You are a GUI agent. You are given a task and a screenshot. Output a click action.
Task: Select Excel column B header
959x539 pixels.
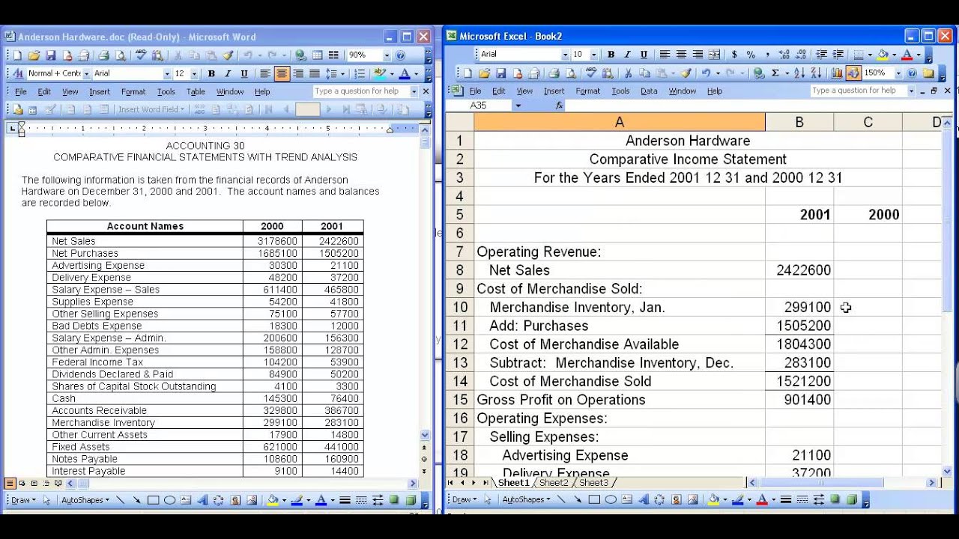tap(799, 122)
